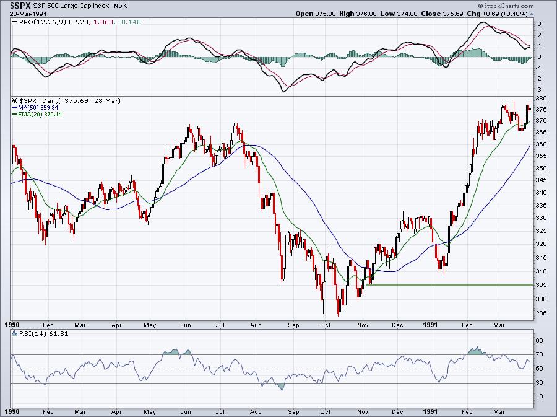Click the RSI(14) 61.81 indicator label
This screenshot has height=417, width=557.
click(35, 334)
